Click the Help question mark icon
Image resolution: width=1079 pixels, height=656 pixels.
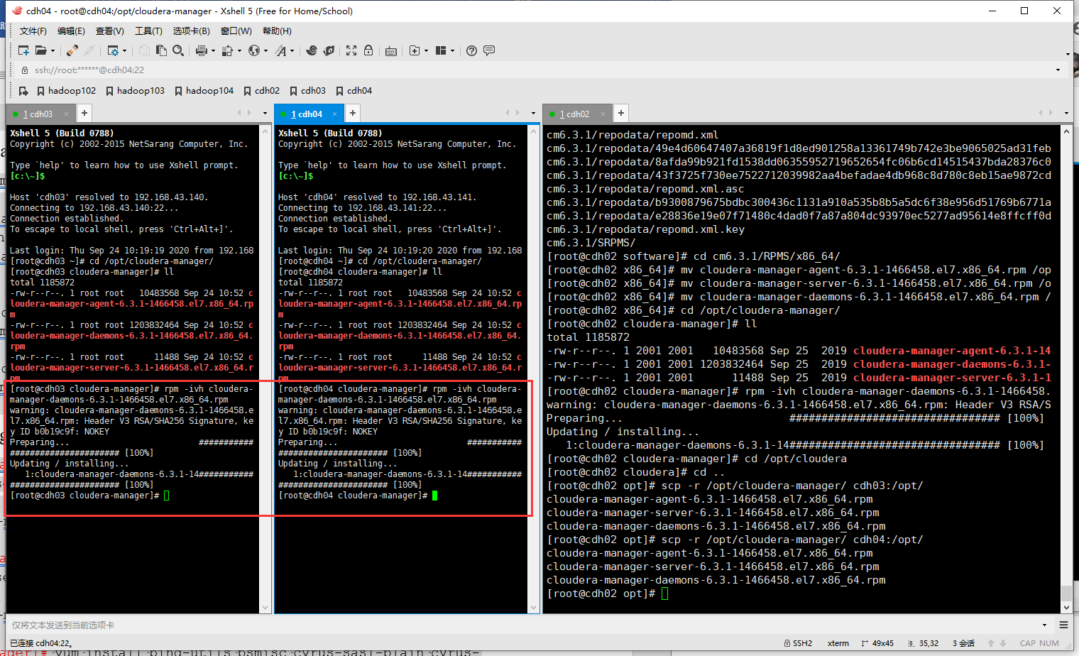click(471, 50)
